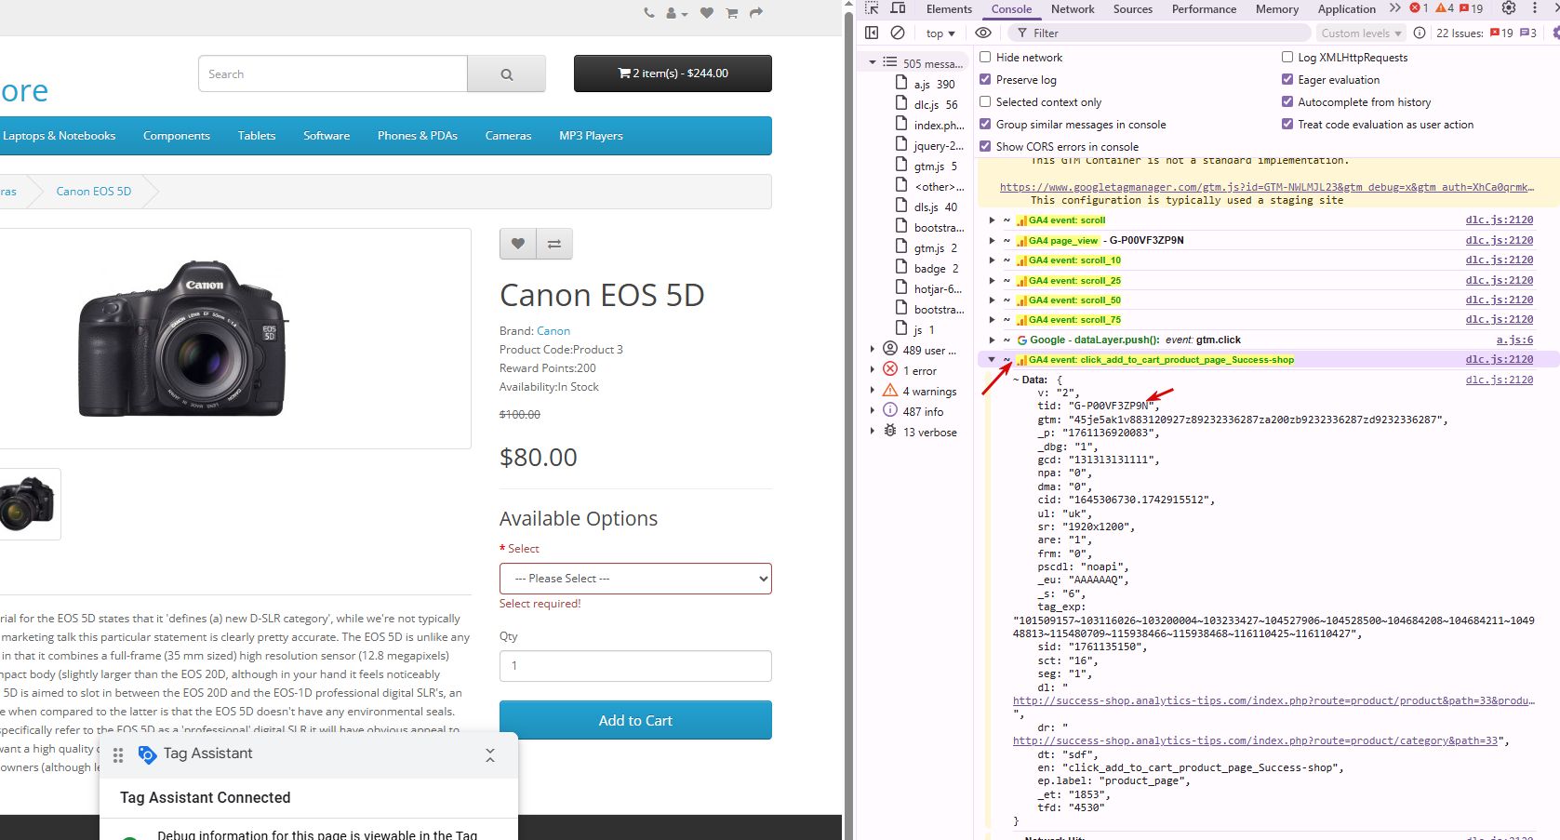The width and height of the screenshot is (1560, 840).
Task: Open the cart button showing 2 item(s) - $244.00
Action: (673, 73)
